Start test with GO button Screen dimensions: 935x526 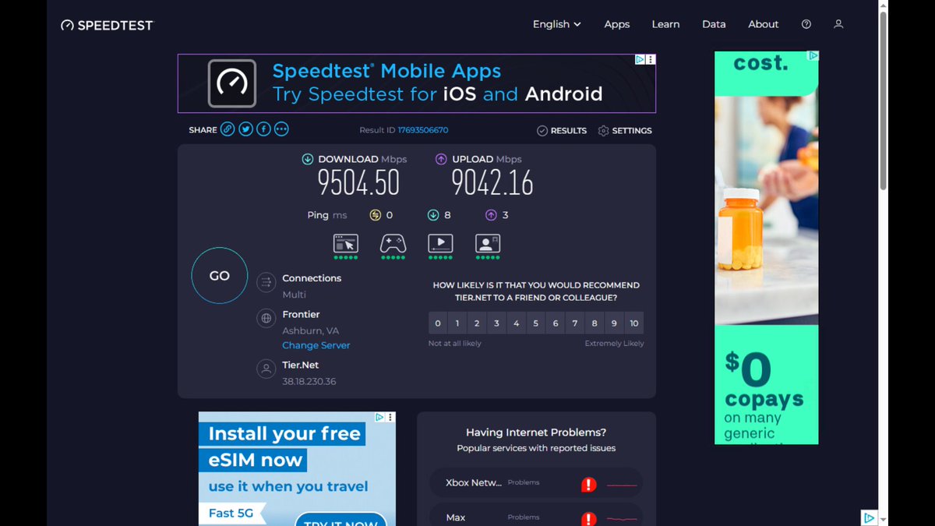click(220, 276)
